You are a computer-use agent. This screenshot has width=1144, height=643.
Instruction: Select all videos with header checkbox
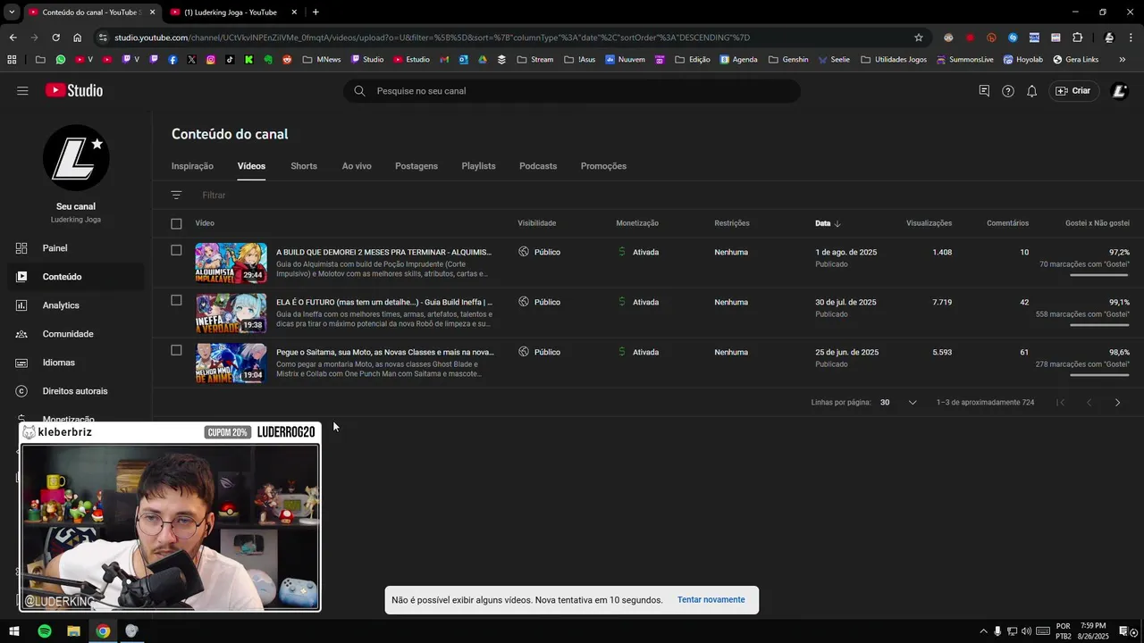tap(176, 223)
